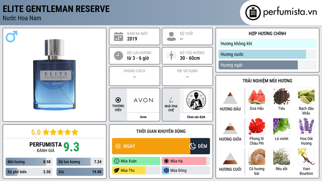Click the Mùa Hạ pink season bar
Viewport: 322px width, 181px height.
click(186, 161)
